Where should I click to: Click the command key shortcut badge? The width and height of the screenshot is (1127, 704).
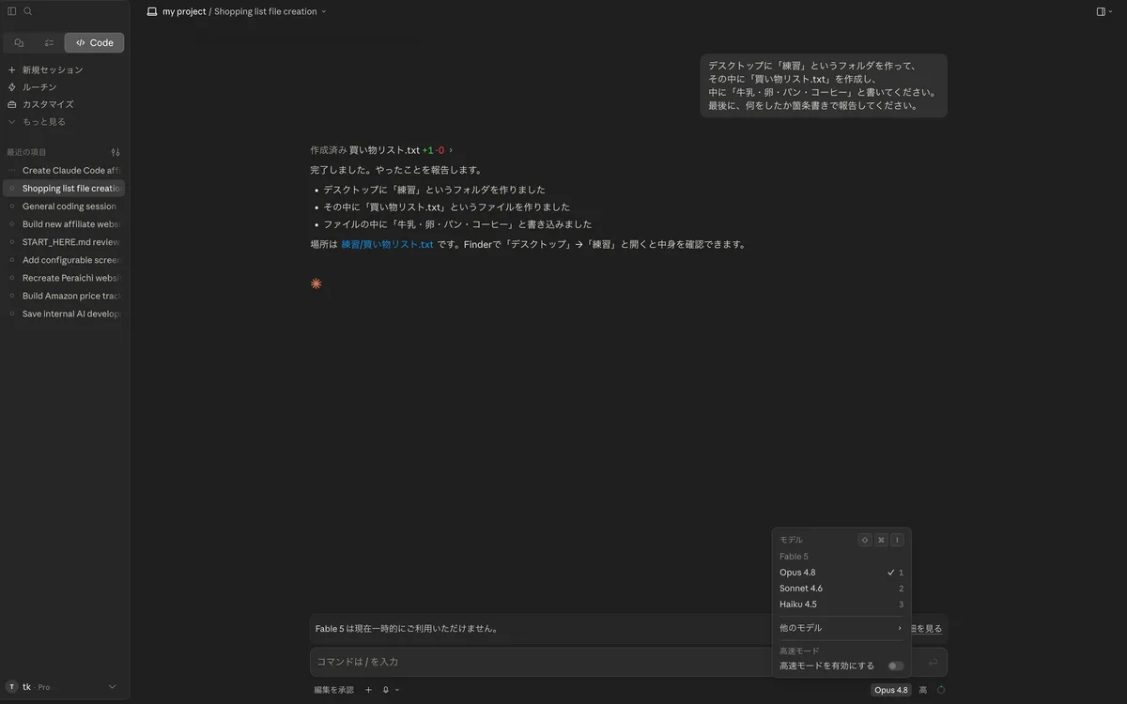(x=881, y=540)
